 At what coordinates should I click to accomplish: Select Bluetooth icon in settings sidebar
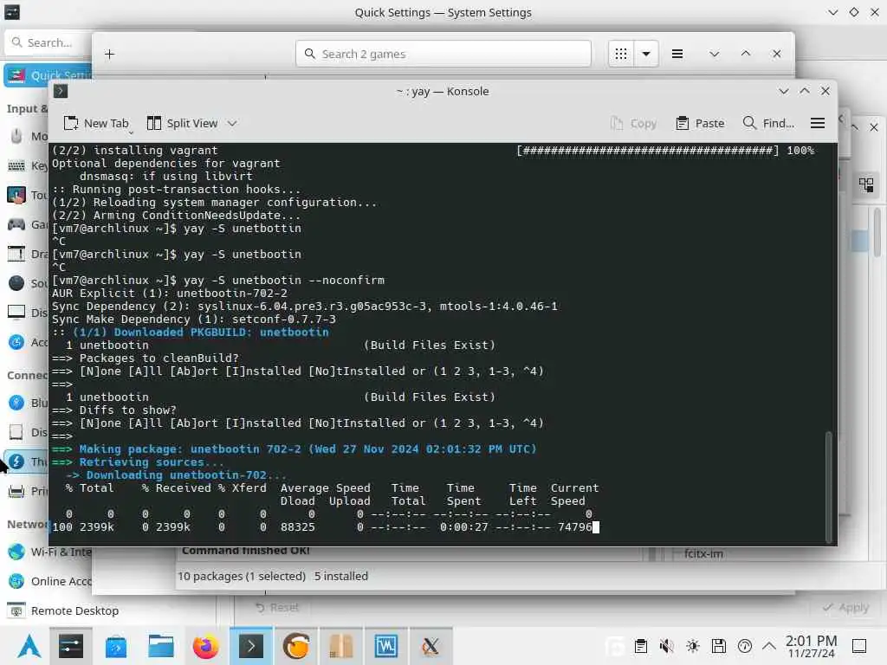click(16, 403)
